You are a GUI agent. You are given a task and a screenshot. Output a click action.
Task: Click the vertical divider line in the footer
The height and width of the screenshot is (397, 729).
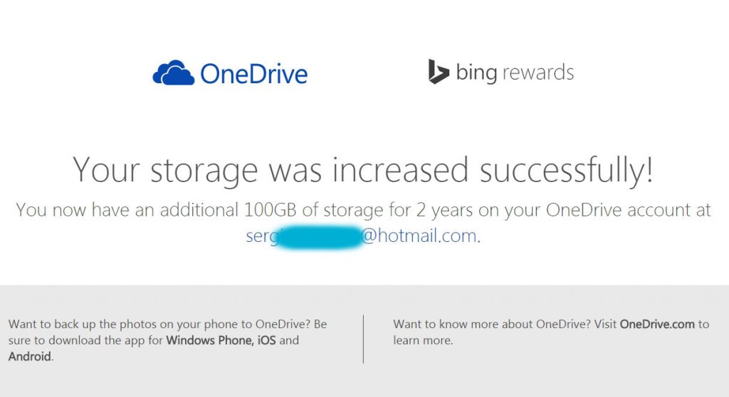point(363,339)
